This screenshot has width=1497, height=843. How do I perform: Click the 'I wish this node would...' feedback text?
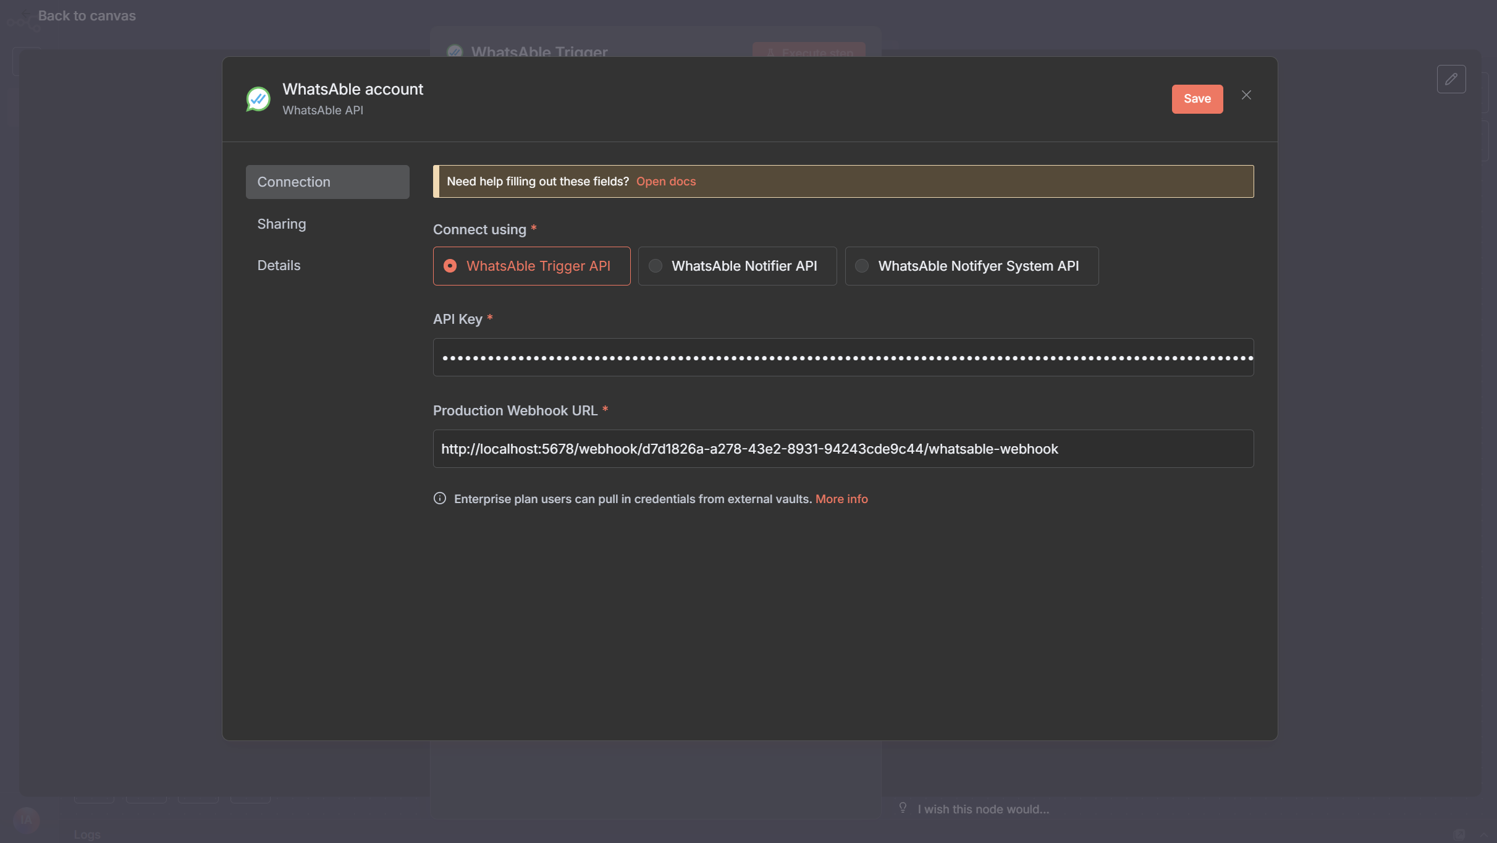[x=983, y=809]
